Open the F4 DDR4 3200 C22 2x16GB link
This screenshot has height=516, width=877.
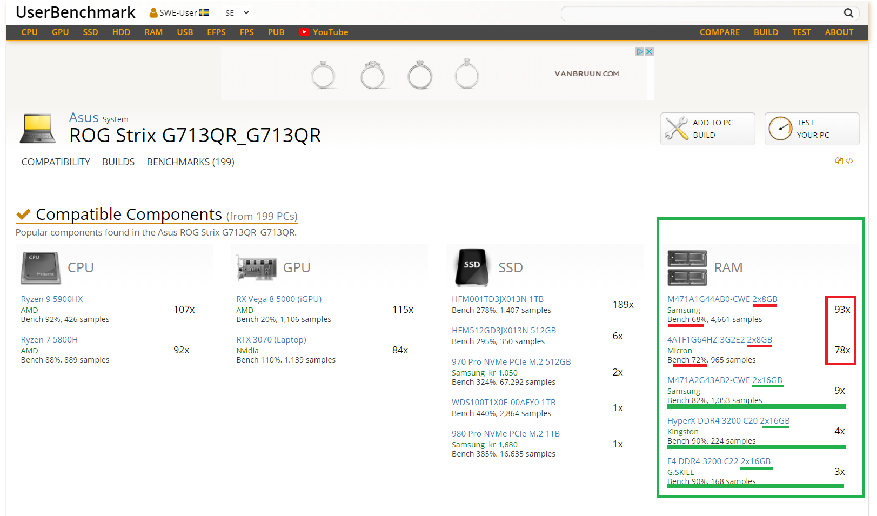pyautogui.click(x=719, y=461)
